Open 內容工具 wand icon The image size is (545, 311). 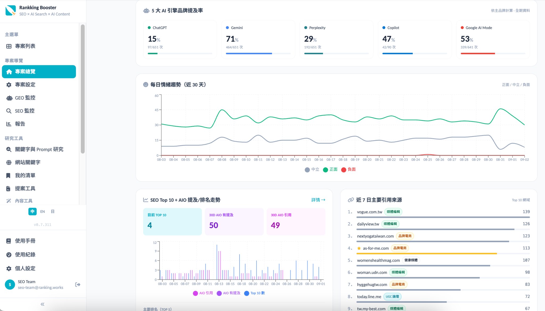coord(9,201)
